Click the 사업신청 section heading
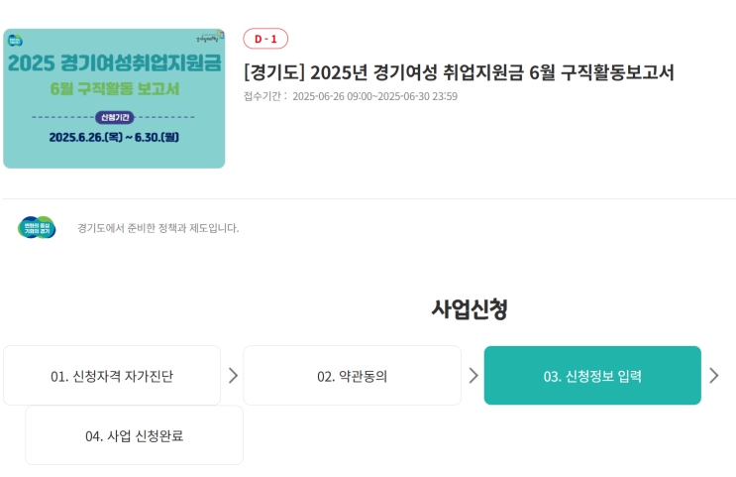736x477 pixels. 470,308
